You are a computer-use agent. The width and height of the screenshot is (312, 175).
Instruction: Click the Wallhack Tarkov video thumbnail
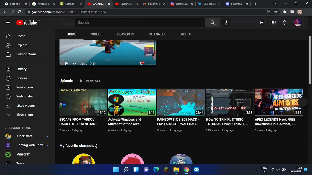[x=83, y=102]
